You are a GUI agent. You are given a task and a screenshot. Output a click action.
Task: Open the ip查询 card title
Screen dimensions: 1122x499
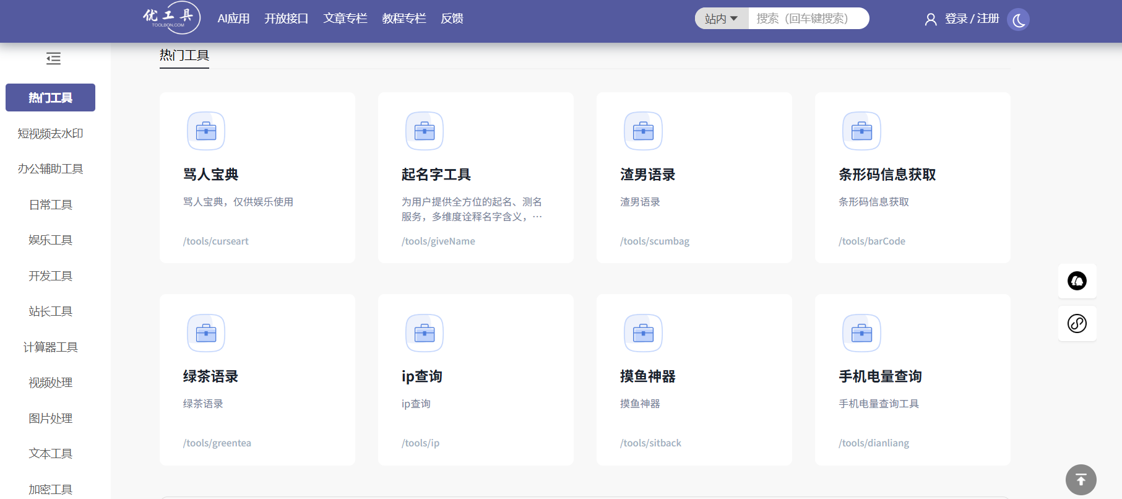pos(422,376)
